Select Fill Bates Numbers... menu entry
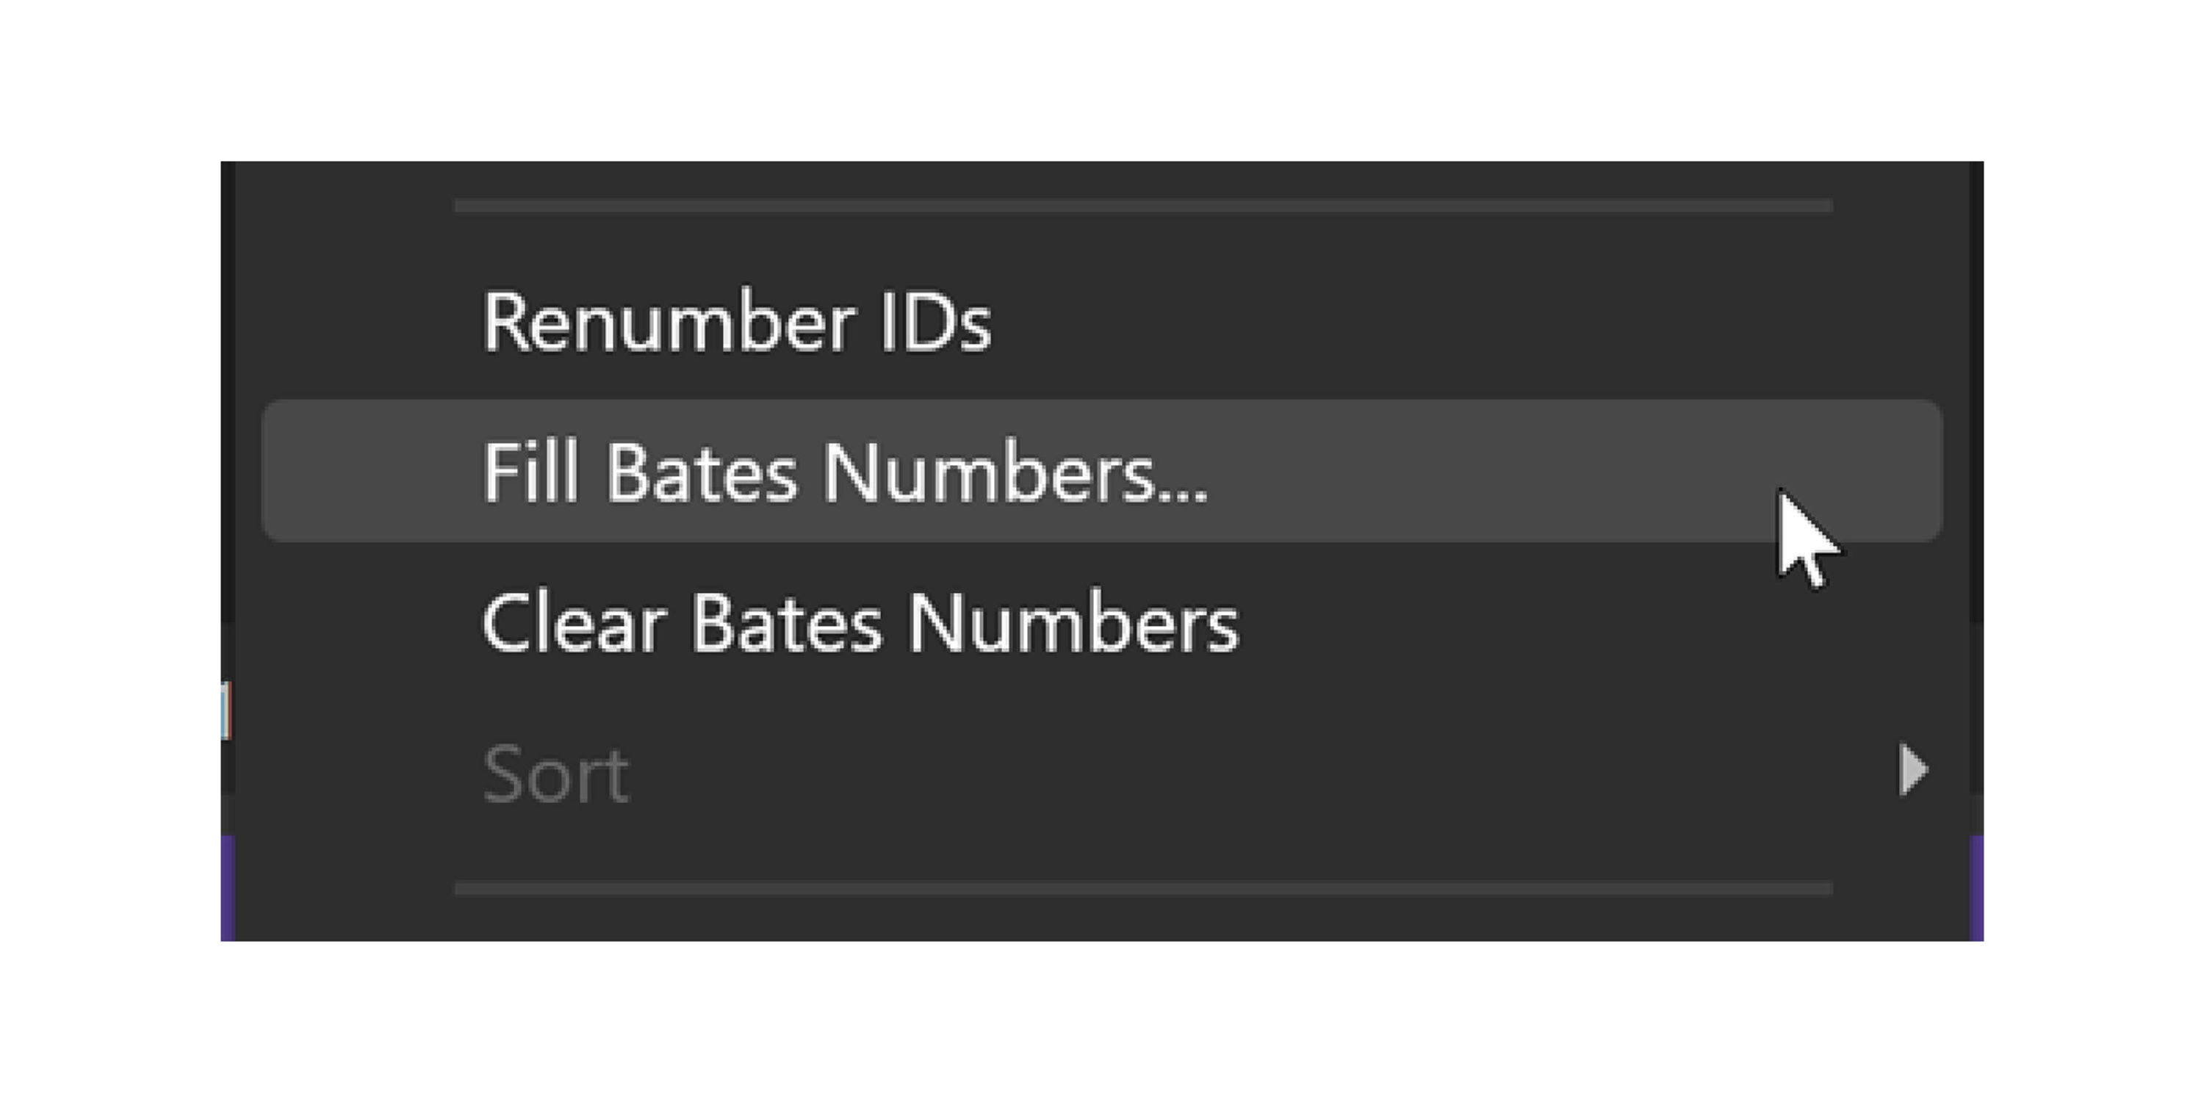Viewport: 2204px width, 1102px height. pyautogui.click(x=844, y=472)
